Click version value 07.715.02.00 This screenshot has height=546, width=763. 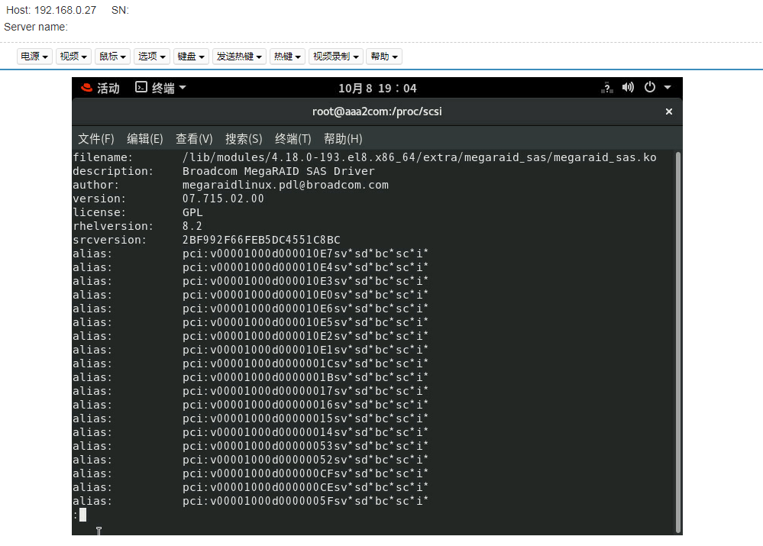tap(223, 199)
